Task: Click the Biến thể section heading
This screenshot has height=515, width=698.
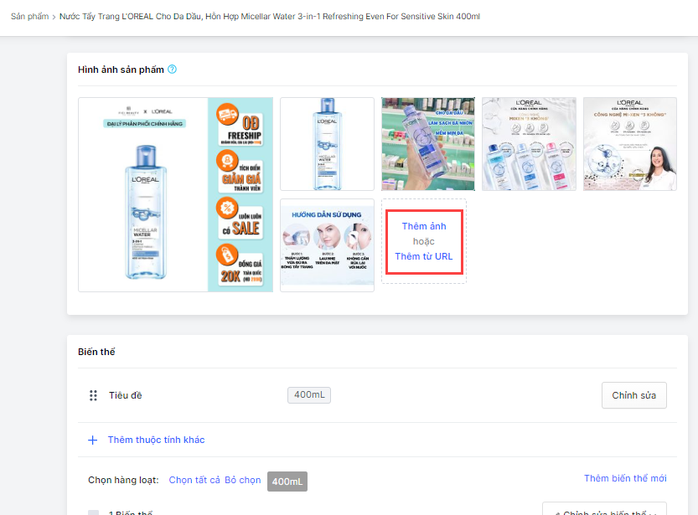Action: pos(96,352)
